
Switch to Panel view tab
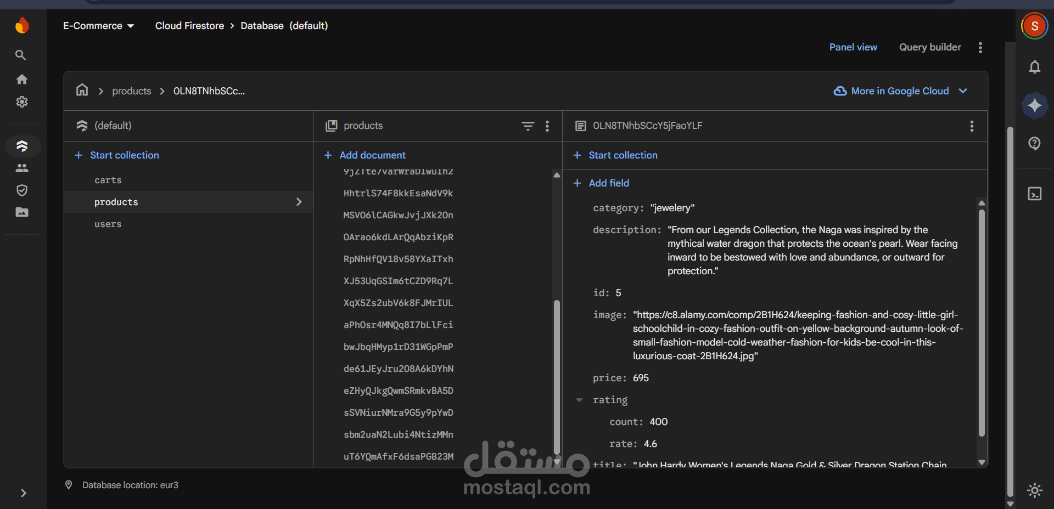point(853,47)
